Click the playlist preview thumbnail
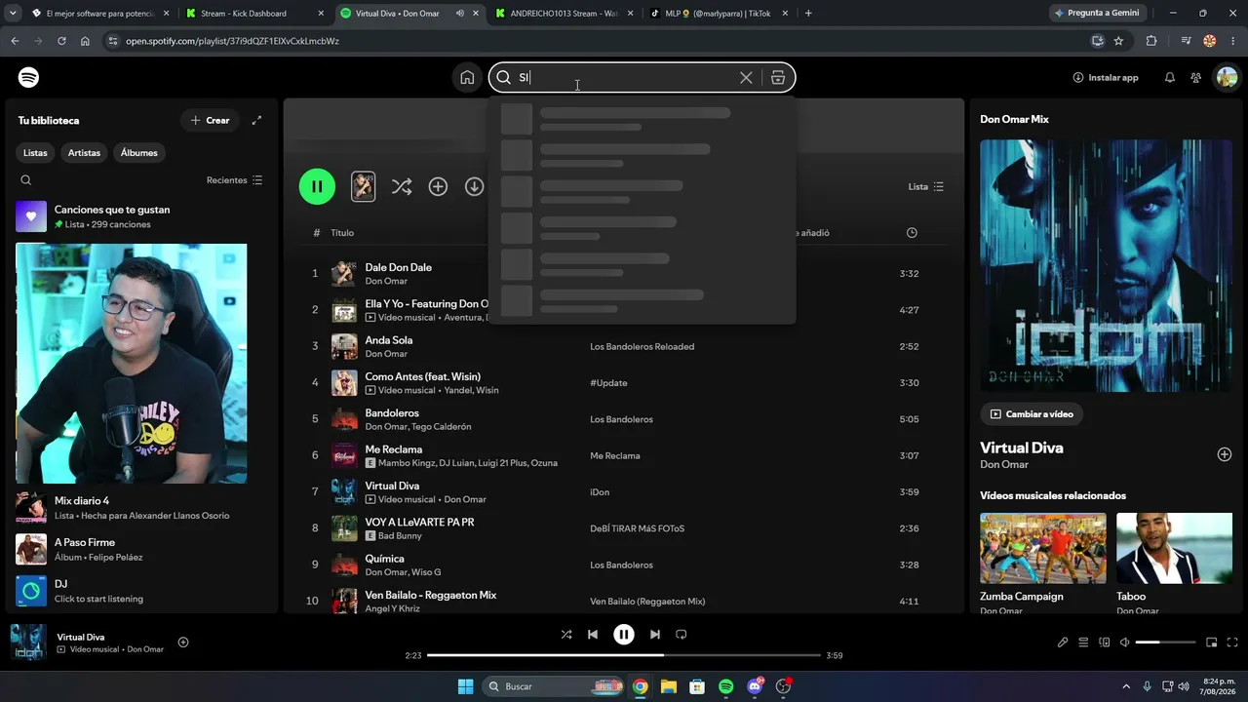1248x702 pixels. coord(363,186)
